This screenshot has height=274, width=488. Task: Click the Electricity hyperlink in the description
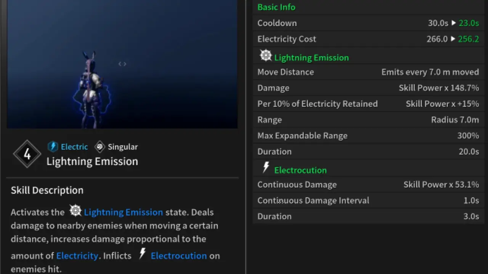[x=77, y=255]
